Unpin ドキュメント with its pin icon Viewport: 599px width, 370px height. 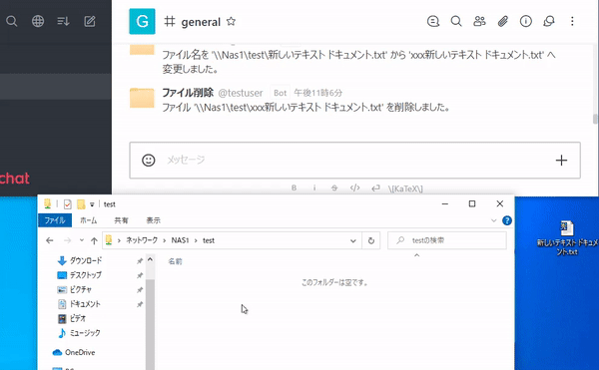pos(140,304)
